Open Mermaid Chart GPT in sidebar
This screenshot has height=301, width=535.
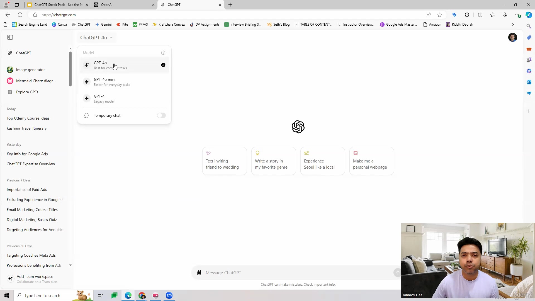pyautogui.click(x=36, y=81)
